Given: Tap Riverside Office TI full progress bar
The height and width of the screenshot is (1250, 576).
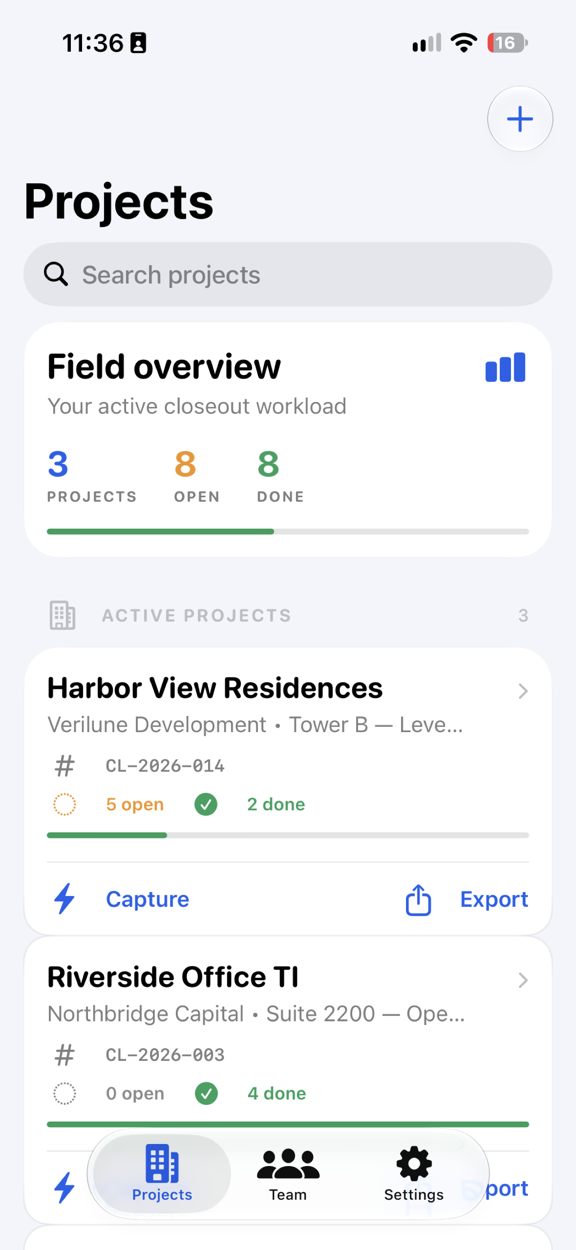Looking at the screenshot, I should coord(288,1124).
